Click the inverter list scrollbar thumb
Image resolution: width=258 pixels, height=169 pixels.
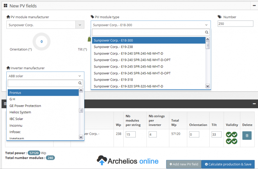[x=81, y=111]
